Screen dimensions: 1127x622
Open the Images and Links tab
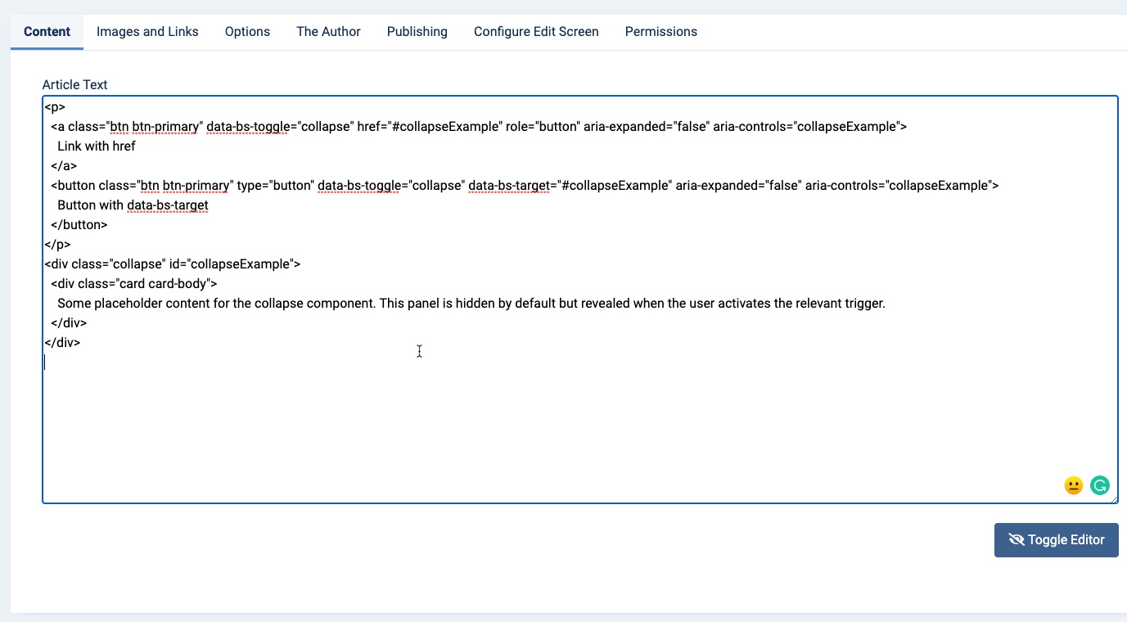coord(147,32)
